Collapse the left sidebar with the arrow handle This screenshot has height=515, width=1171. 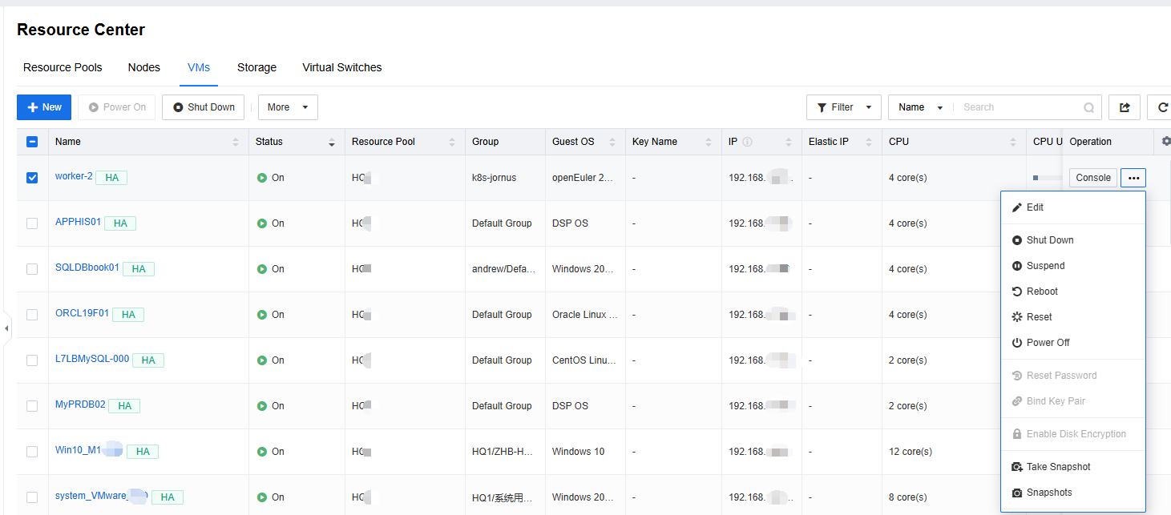tap(6, 328)
